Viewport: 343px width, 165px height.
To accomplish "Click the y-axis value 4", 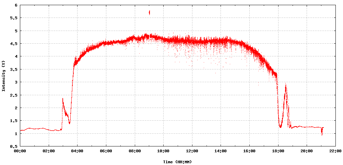I will click(16, 56).
